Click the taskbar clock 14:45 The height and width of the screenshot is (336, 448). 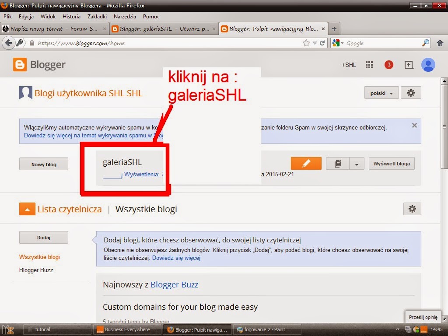(436, 329)
